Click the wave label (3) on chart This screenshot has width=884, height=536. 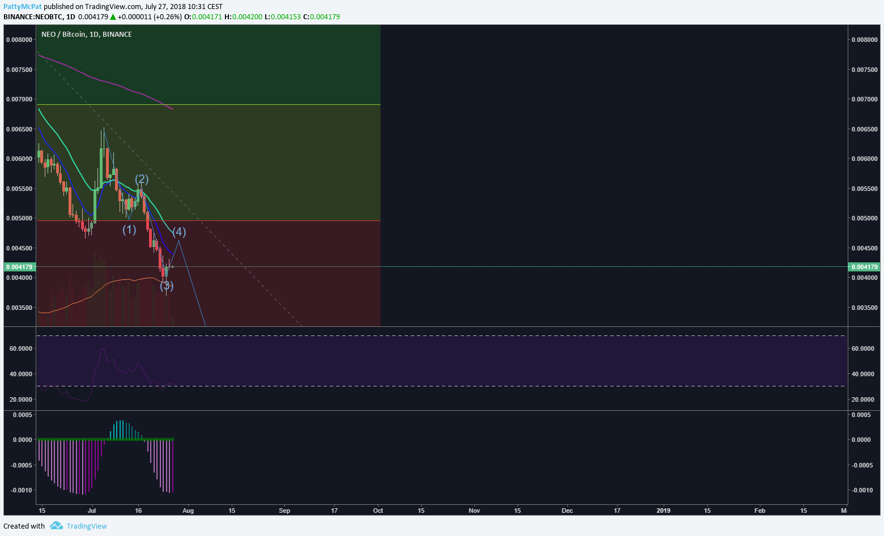pos(166,286)
